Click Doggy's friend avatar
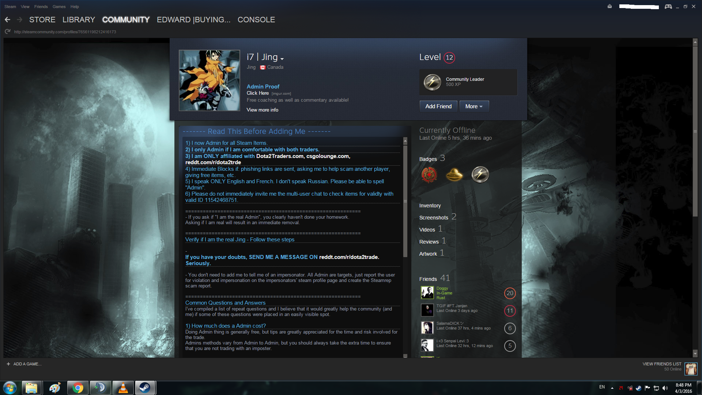This screenshot has height=395, width=702. 427,293
